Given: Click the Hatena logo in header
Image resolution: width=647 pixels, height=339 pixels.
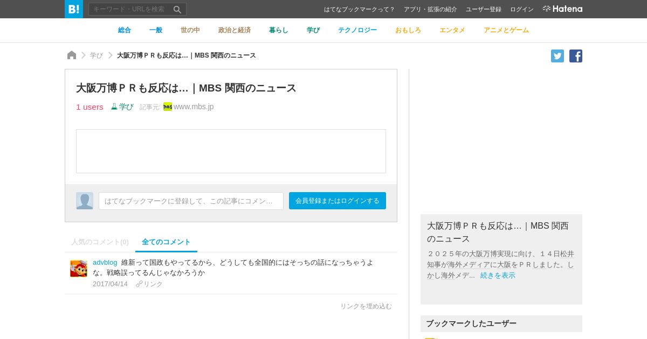Looking at the screenshot, I should click(x=562, y=9).
